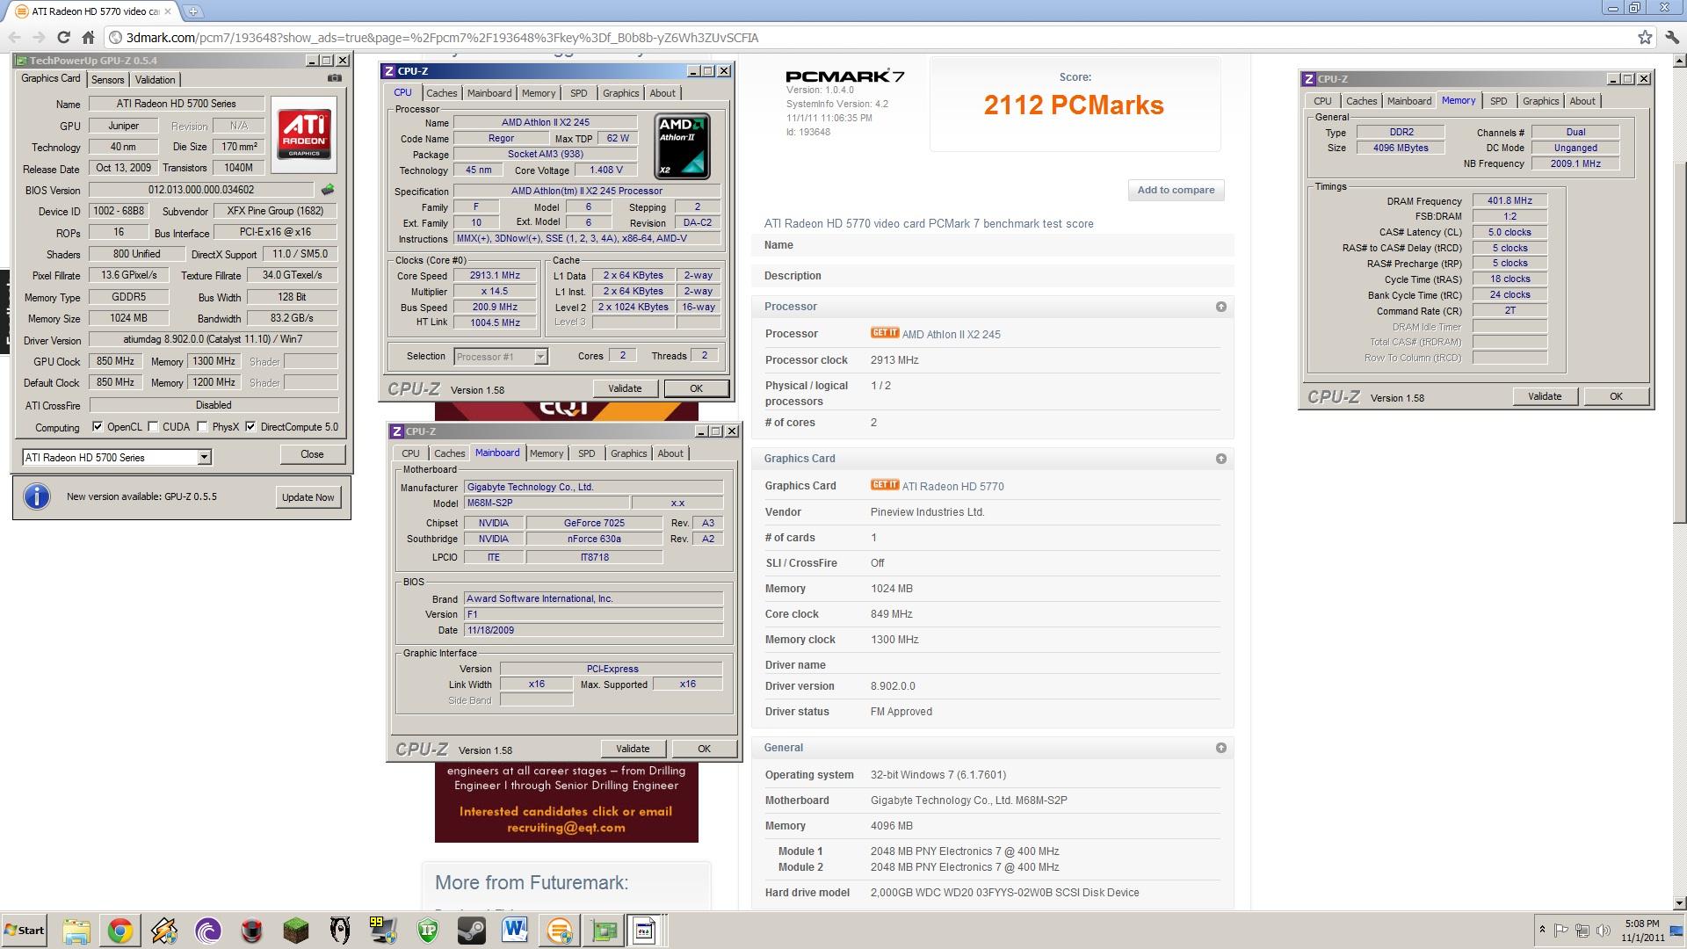Switch to GPU-Z Validation tab
Viewport: 1687px width, 949px height.
[x=156, y=79]
